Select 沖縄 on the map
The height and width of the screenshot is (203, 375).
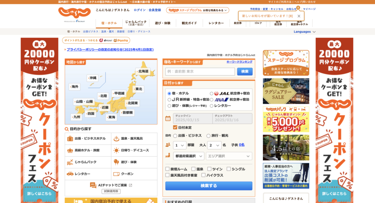pyautogui.click(x=93, y=78)
